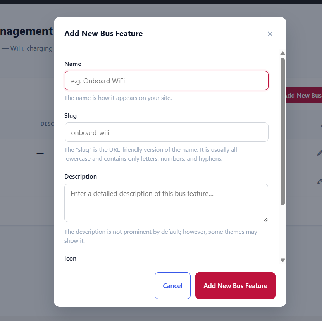Image resolution: width=322 pixels, height=321 pixels.
Task: Click the Description field label
Action: (81, 177)
